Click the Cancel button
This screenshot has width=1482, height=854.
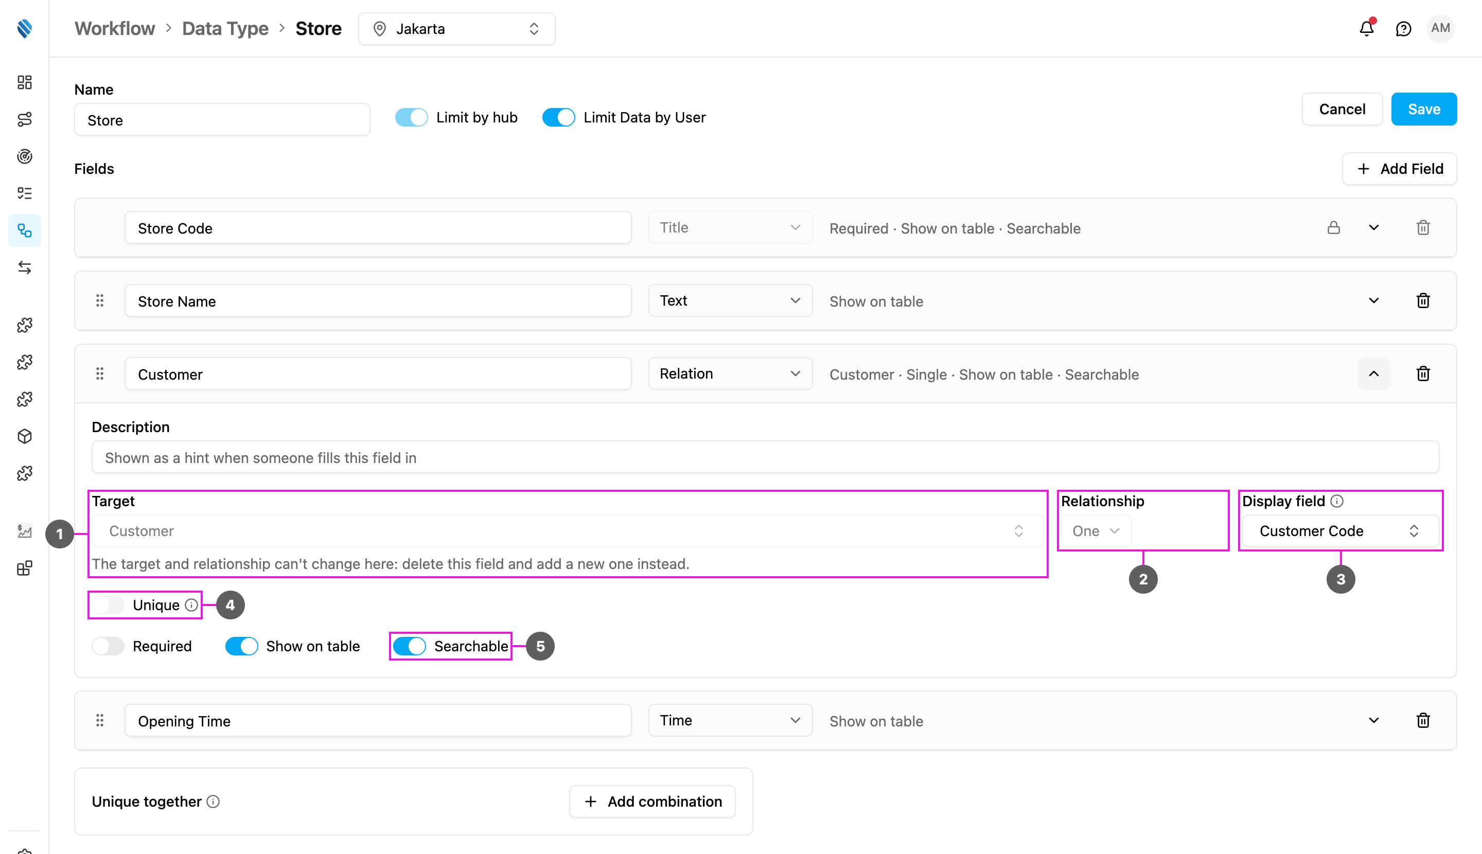pyautogui.click(x=1342, y=109)
